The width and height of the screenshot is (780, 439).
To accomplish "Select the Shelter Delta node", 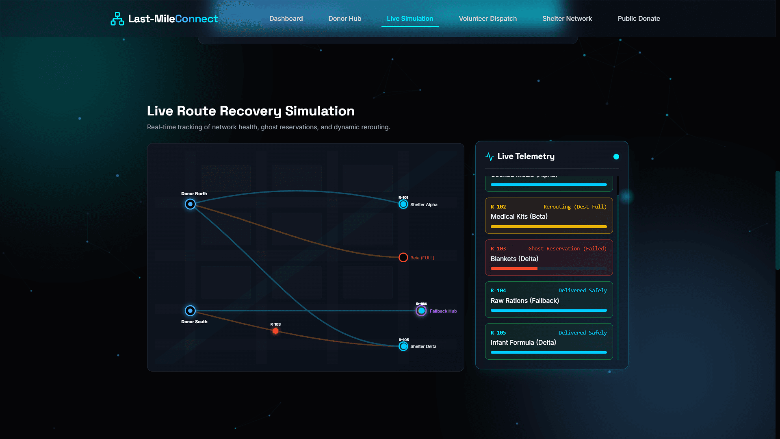I will click(x=403, y=346).
